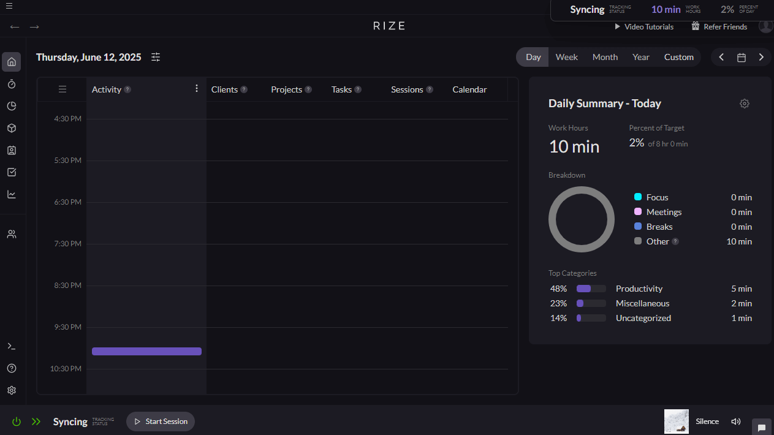Click the Clients help question mark
Viewport: 774px width, 435px height.
(x=244, y=89)
